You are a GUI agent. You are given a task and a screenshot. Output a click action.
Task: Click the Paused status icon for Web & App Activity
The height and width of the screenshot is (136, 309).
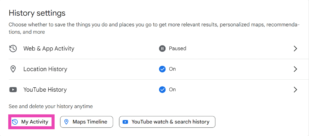pos(162,49)
